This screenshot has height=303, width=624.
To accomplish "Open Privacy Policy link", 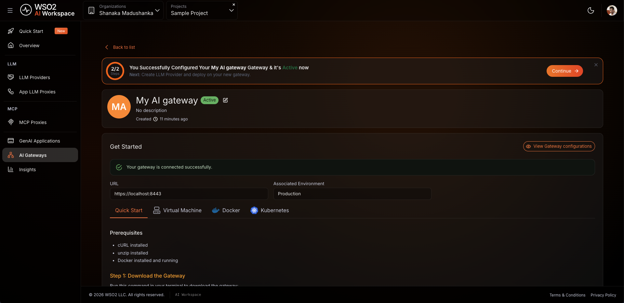I will [603, 295].
